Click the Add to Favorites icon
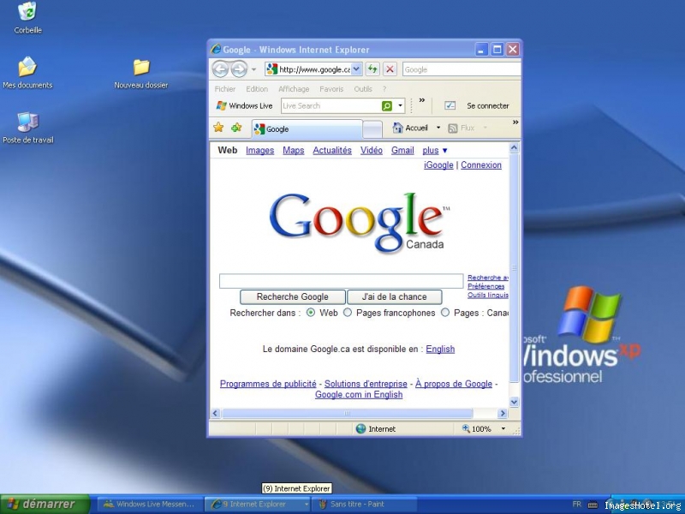 click(236, 128)
